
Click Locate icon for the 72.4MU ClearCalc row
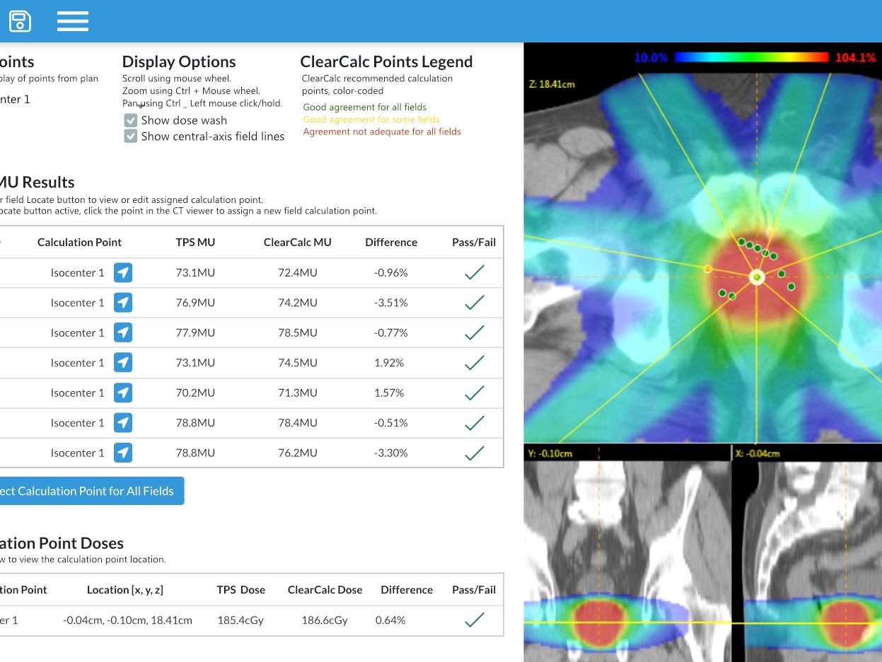tap(123, 272)
